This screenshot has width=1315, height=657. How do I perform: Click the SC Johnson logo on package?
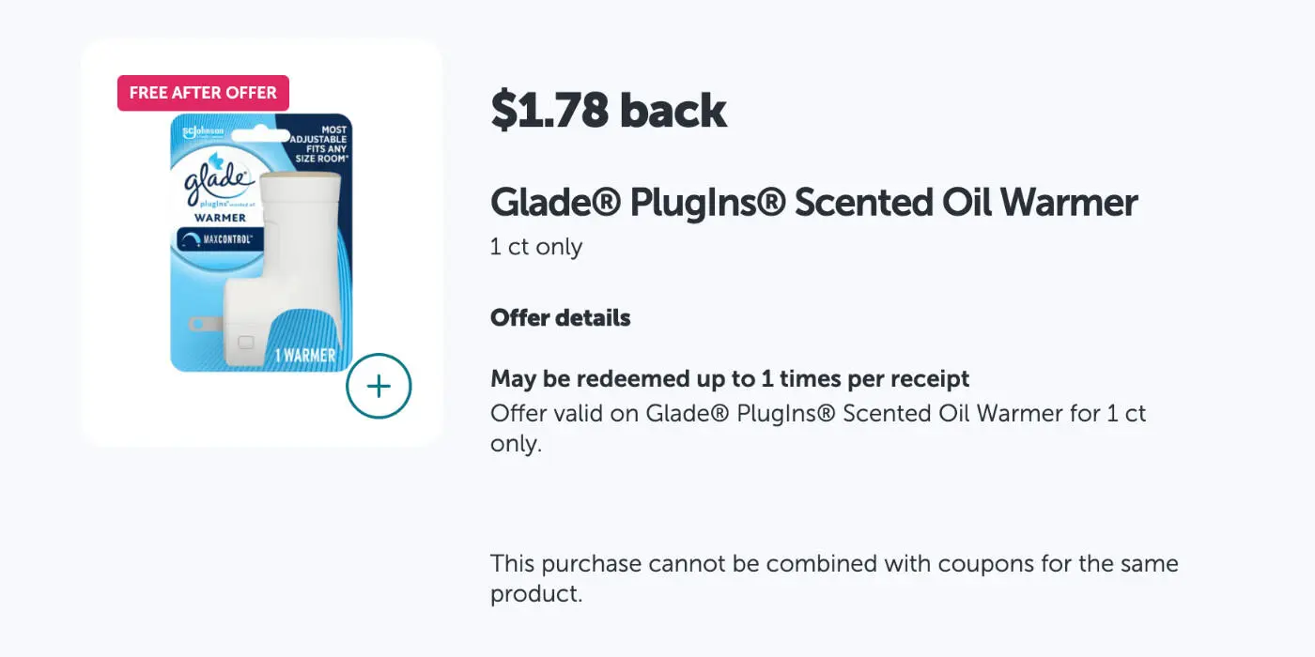click(204, 130)
